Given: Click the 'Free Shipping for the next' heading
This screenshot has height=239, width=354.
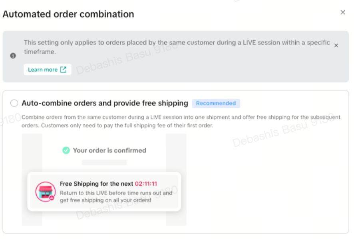Looking at the screenshot, I should click(x=96, y=184).
